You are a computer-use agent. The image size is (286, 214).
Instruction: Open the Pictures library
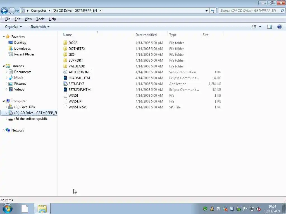(x=20, y=84)
